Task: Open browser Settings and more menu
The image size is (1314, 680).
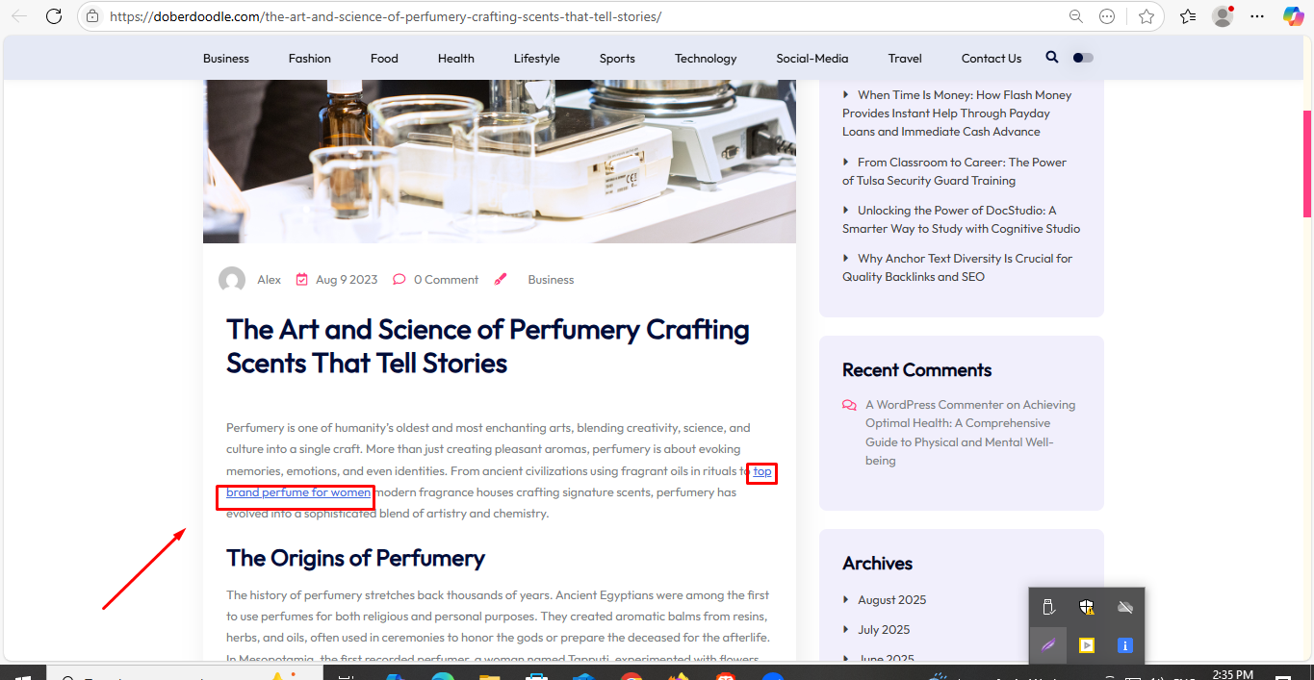Action: coord(1257,16)
